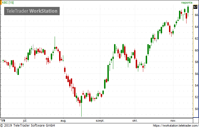Click the KBC [15] symbol label
The width and height of the screenshot is (199, 128).
8,2
